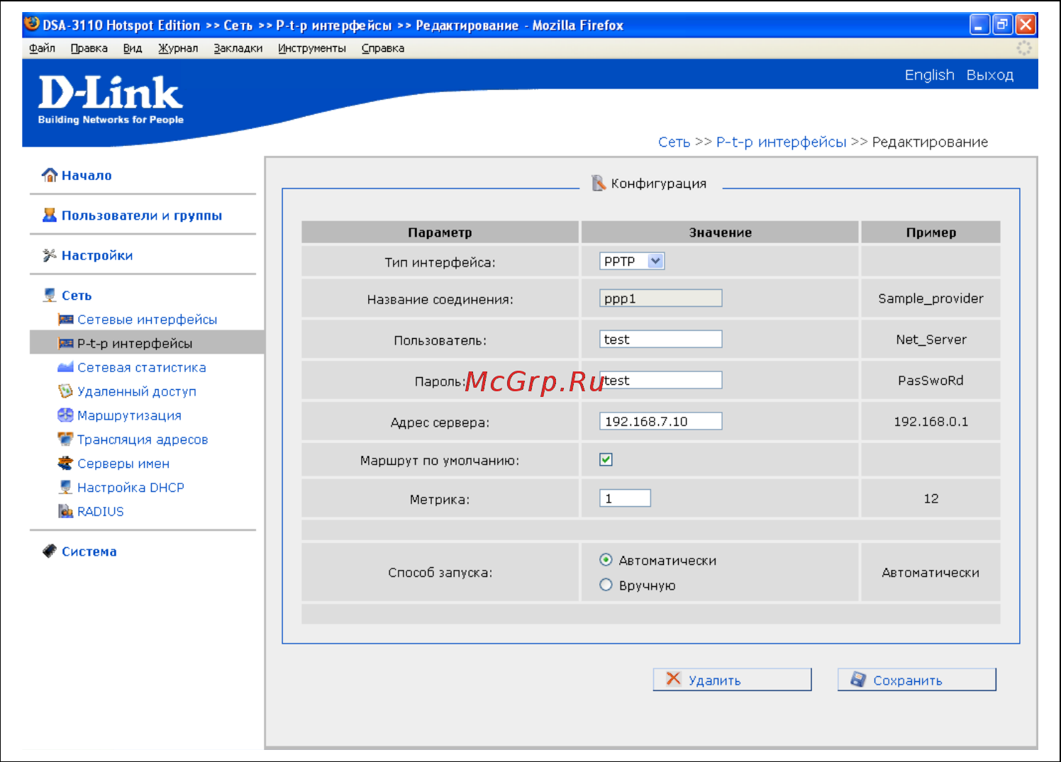Click the chip icon beside Система
The width and height of the screenshot is (1061, 762).
[50, 551]
